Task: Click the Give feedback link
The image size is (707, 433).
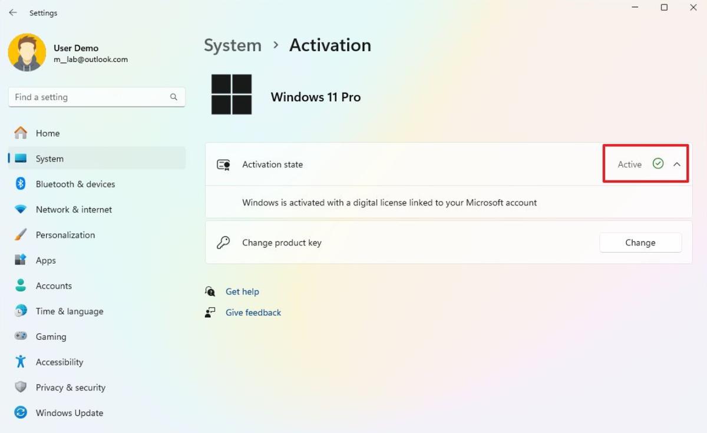Action: click(253, 313)
